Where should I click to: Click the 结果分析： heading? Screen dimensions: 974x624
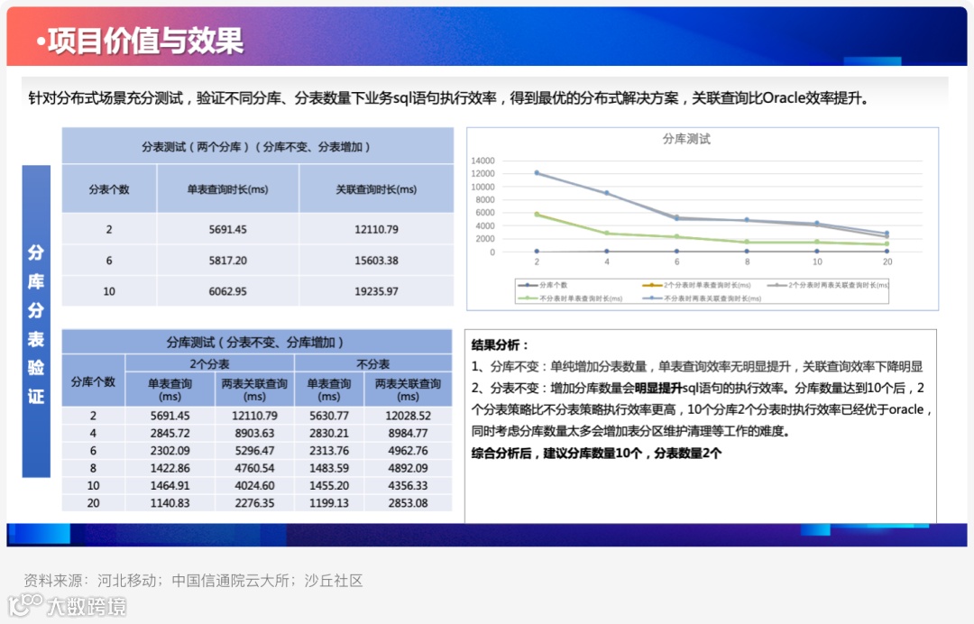coord(500,345)
